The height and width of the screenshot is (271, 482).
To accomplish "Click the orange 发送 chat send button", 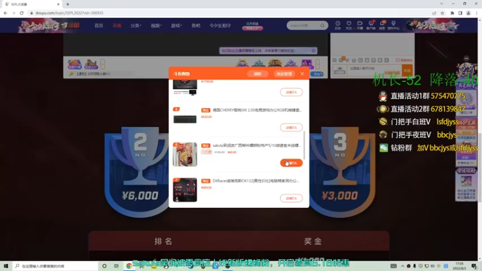I will point(407,70).
